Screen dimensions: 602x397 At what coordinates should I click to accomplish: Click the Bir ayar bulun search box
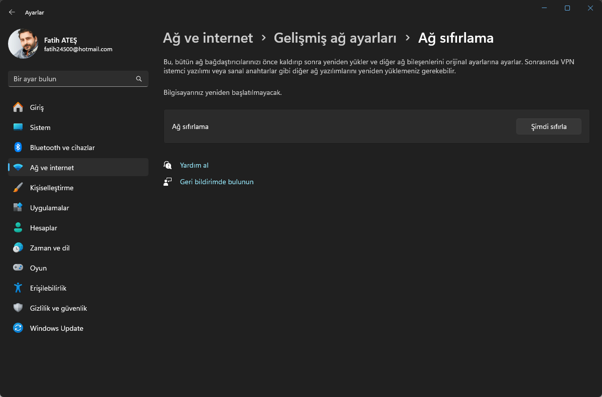coord(70,79)
